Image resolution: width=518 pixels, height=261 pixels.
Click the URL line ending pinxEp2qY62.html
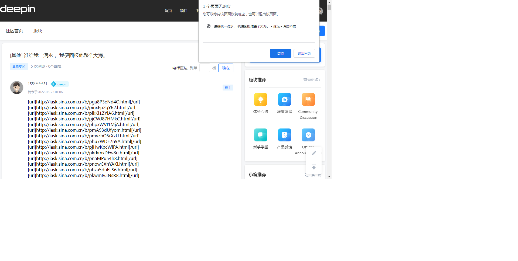click(82, 107)
